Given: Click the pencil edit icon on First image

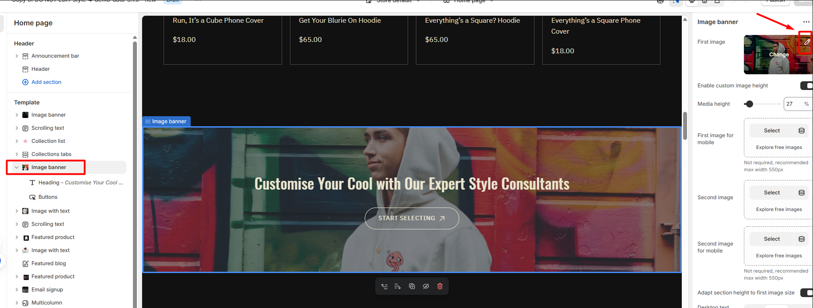Looking at the screenshot, I should pyautogui.click(x=807, y=42).
